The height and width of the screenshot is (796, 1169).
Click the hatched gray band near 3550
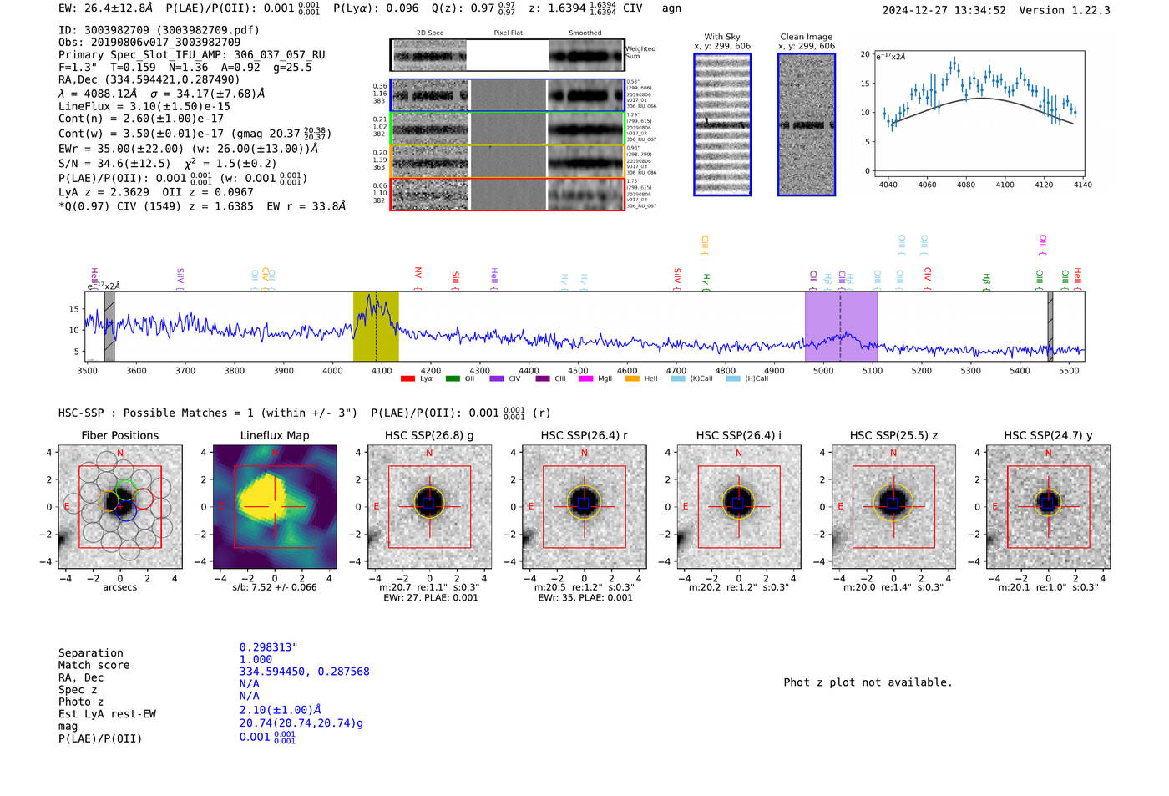pos(109,327)
